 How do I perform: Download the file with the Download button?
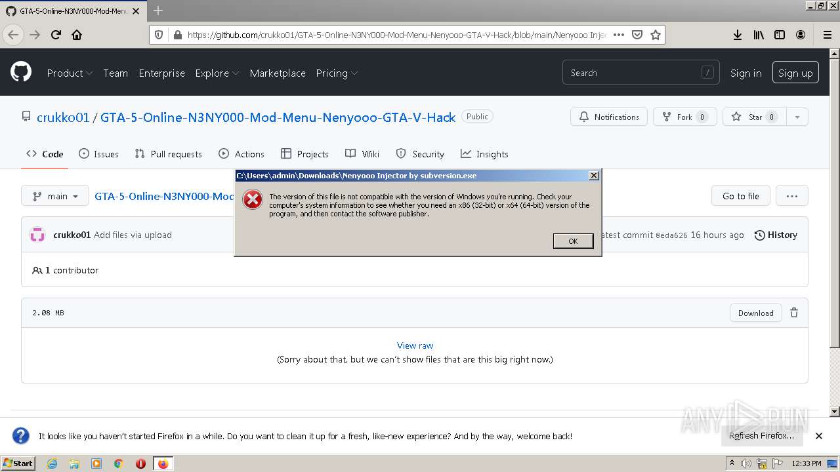tap(755, 313)
